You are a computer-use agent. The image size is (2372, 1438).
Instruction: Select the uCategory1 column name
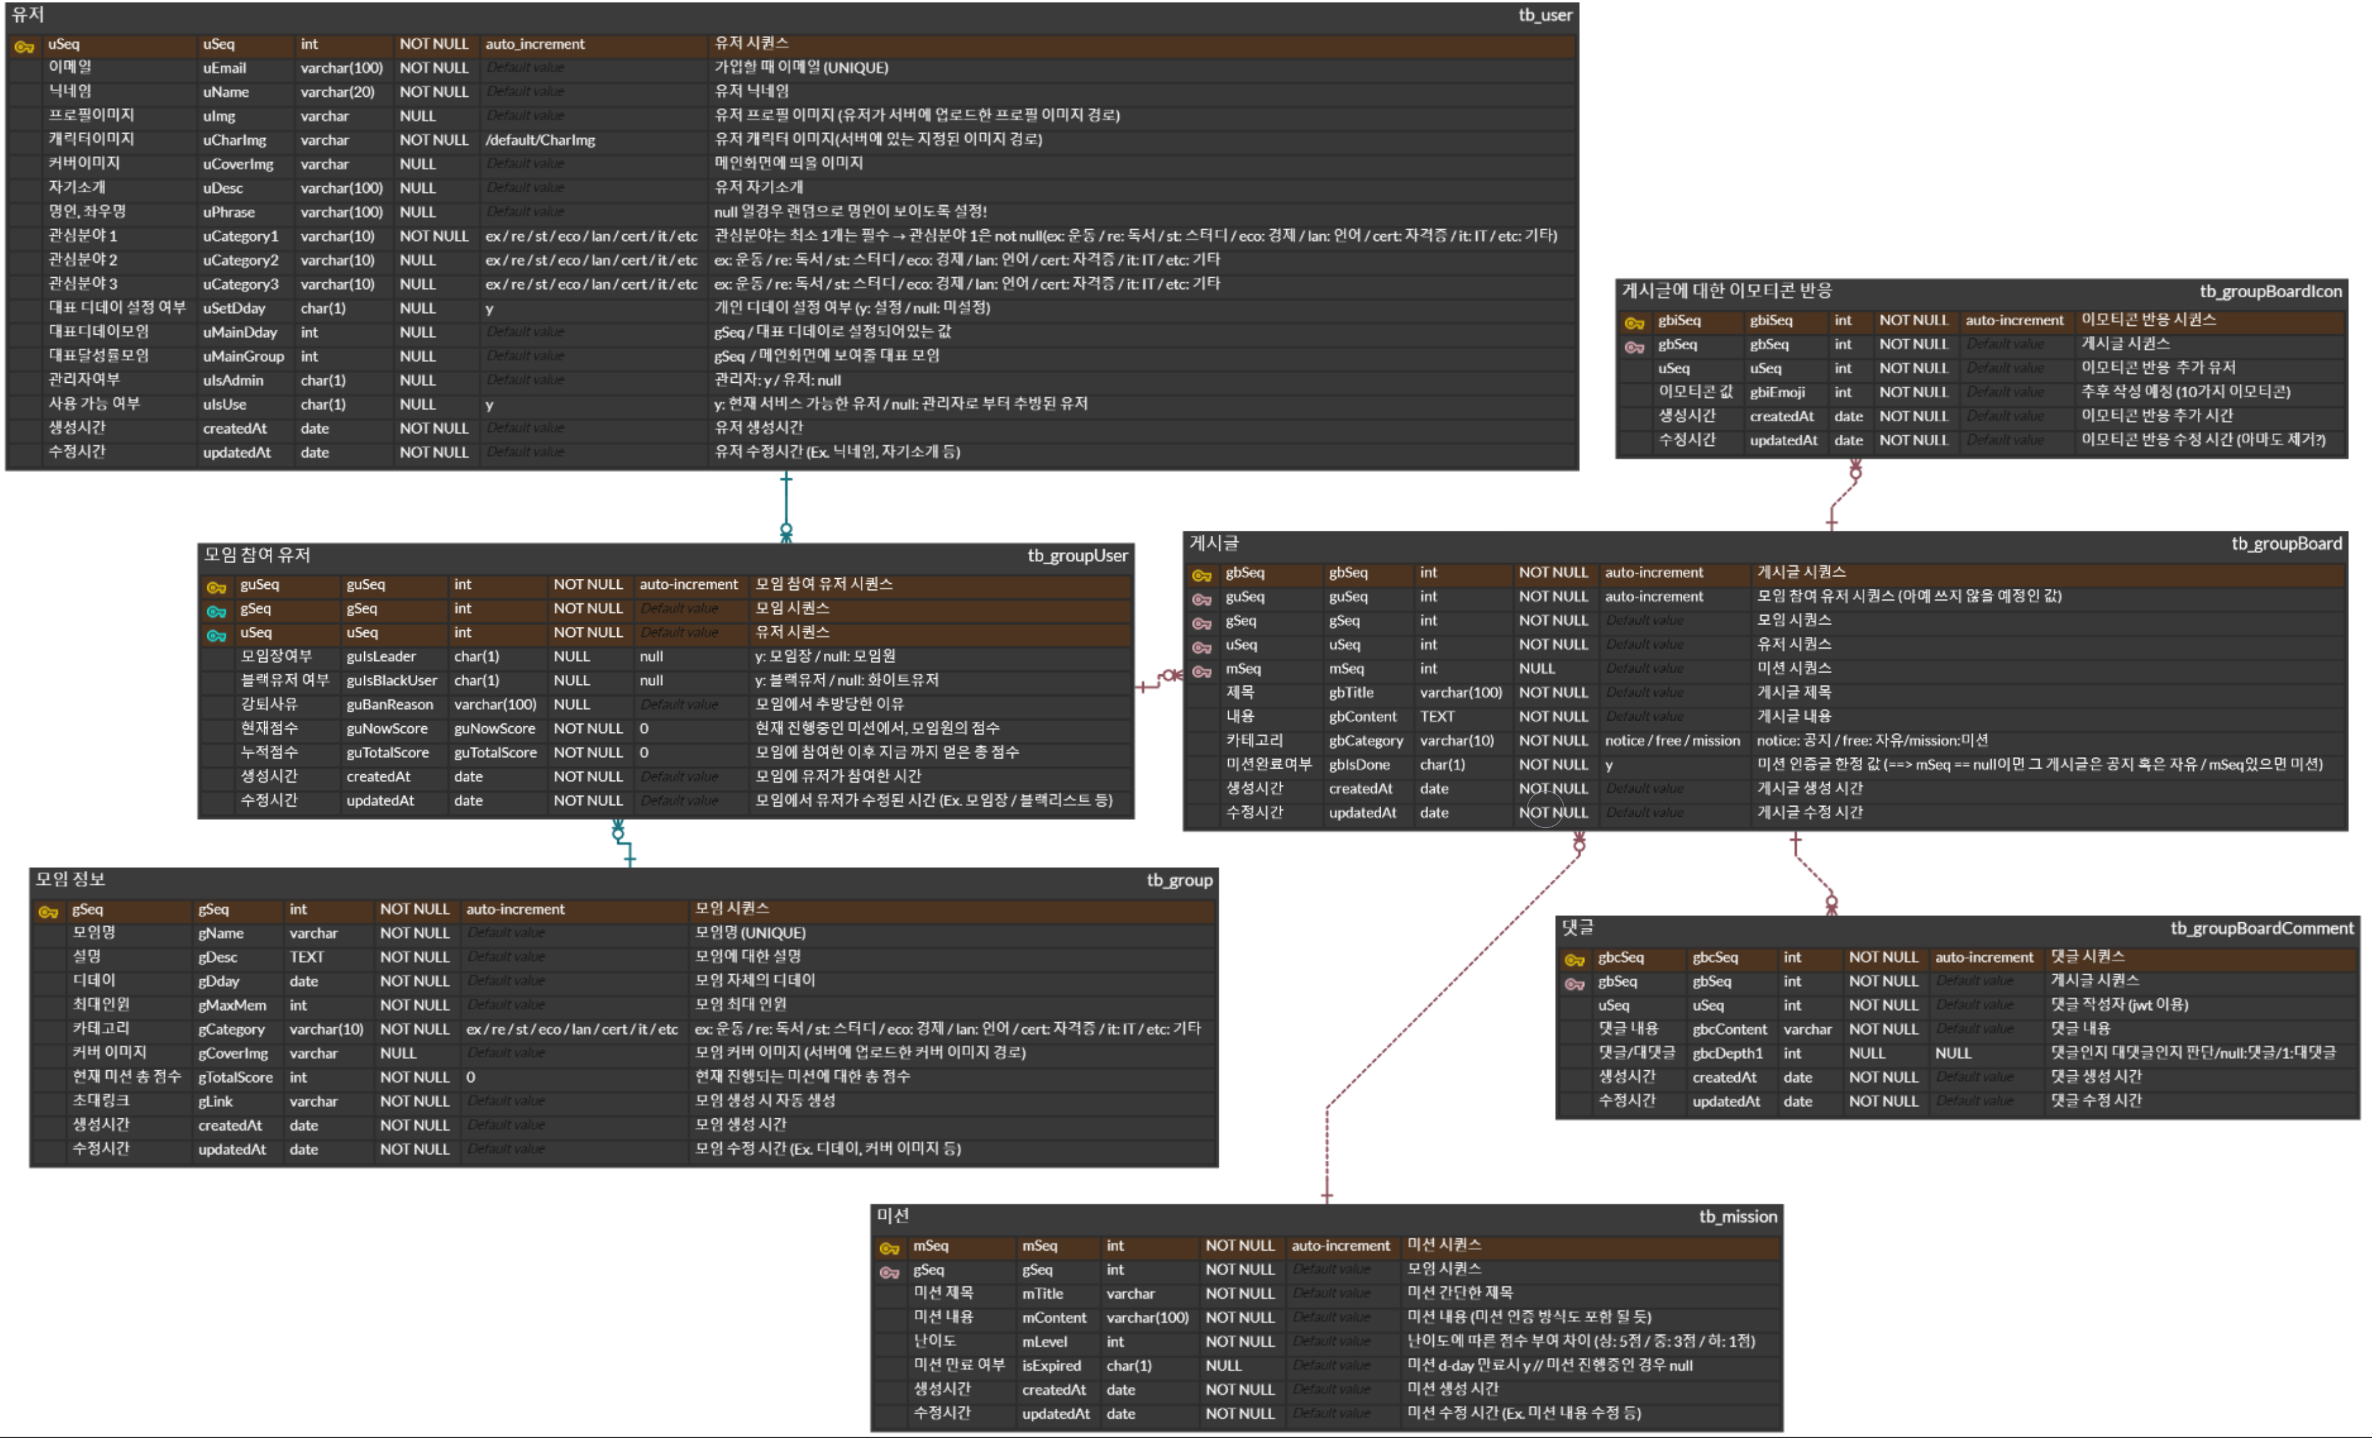240,237
